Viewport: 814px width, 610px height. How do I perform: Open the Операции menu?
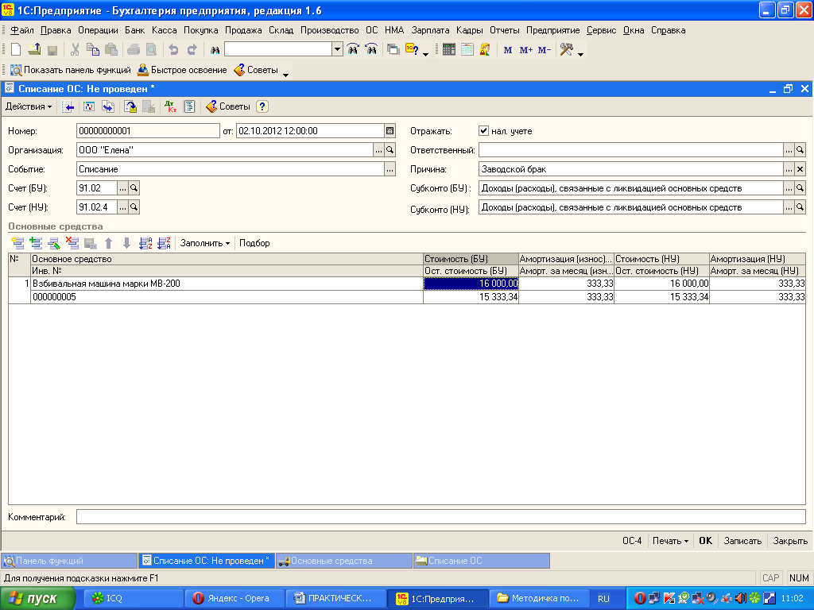tap(98, 30)
